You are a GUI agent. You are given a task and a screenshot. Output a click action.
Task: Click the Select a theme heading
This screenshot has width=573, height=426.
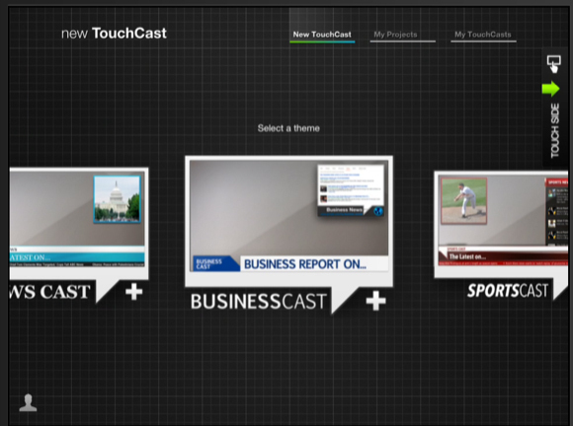click(x=288, y=128)
